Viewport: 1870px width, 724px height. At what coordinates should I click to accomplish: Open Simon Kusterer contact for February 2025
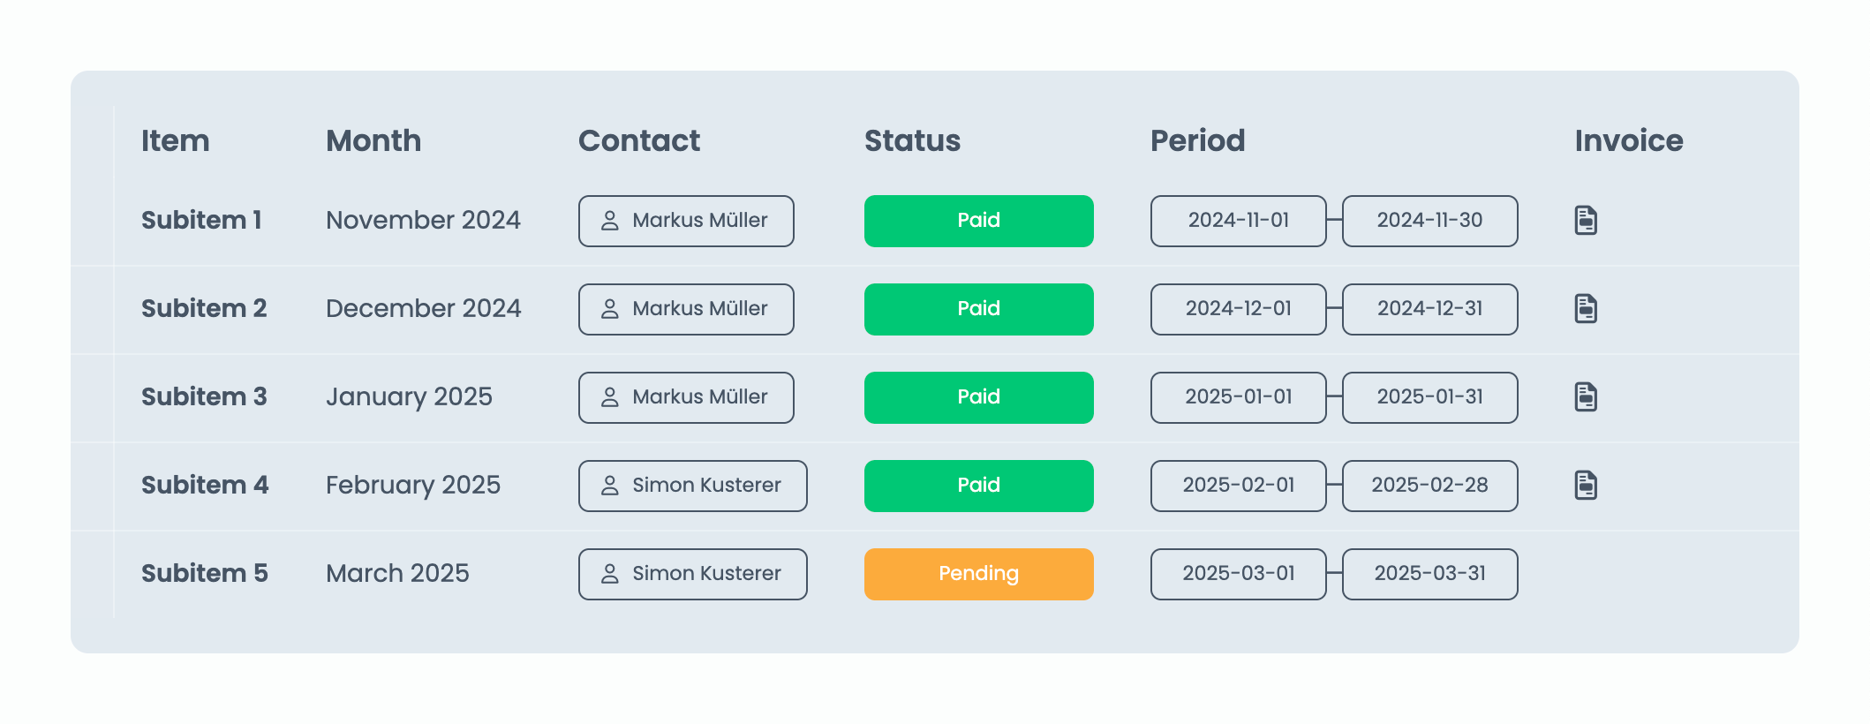(x=693, y=486)
